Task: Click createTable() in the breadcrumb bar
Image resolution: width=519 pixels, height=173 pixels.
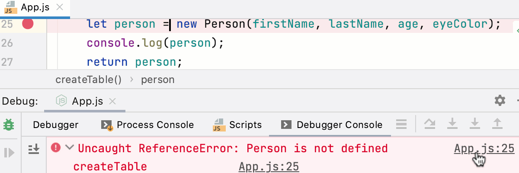Action: (89, 80)
